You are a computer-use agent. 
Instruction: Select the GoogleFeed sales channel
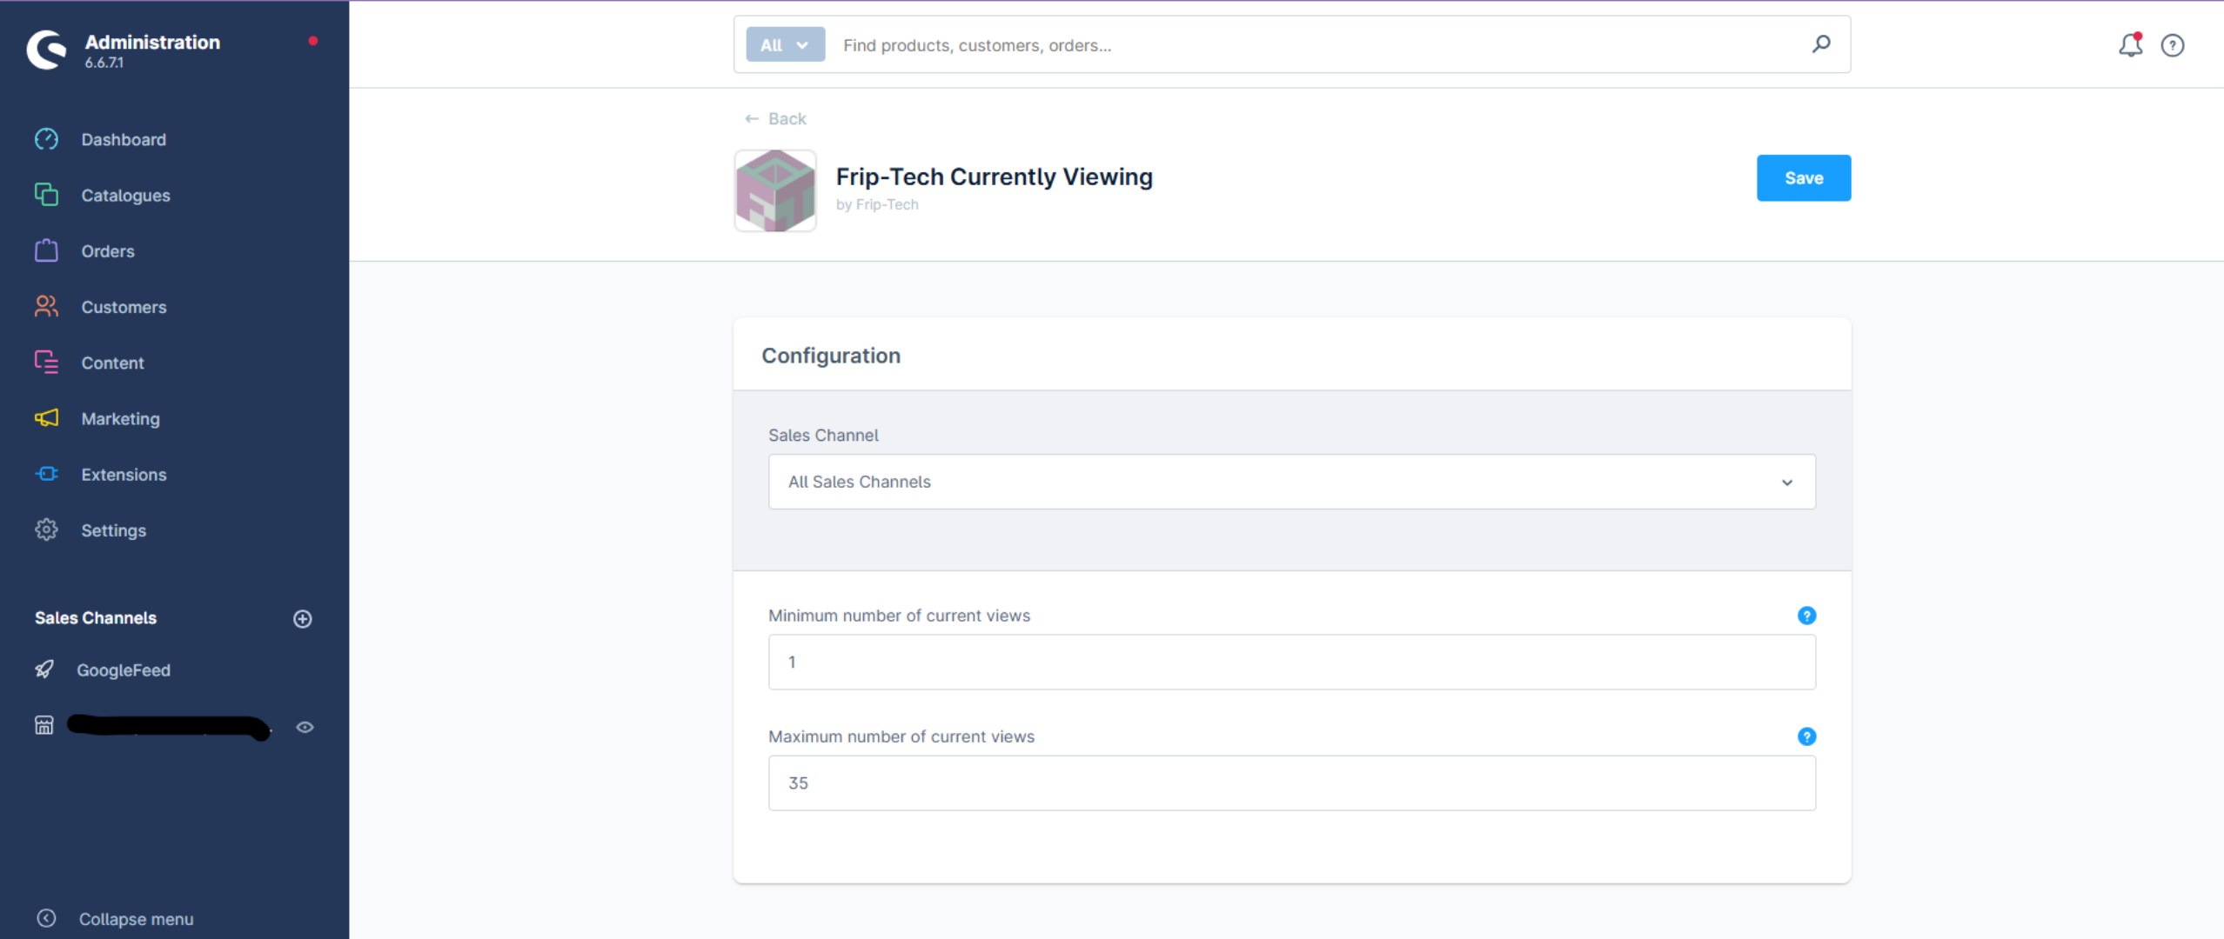124,669
